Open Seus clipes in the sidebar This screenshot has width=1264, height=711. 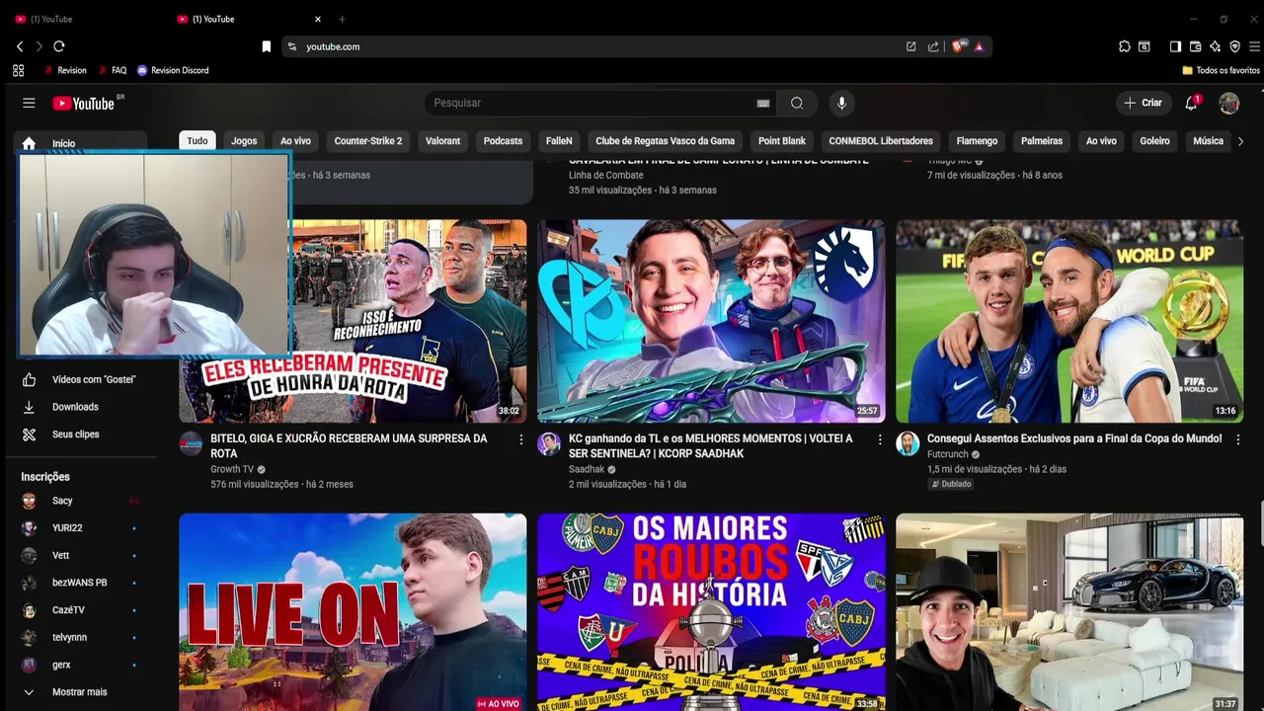tap(81, 434)
